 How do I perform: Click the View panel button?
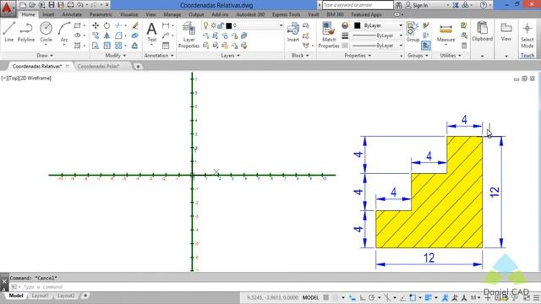(x=506, y=32)
